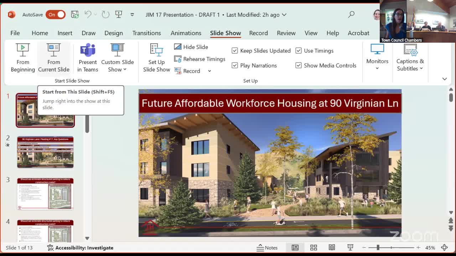Switch to Normal view
The height and width of the screenshot is (256, 456).
[x=295, y=247]
